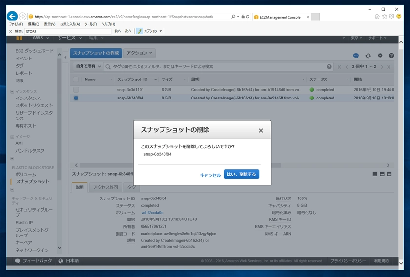Click the smiley feedback icon

[x=399, y=16]
